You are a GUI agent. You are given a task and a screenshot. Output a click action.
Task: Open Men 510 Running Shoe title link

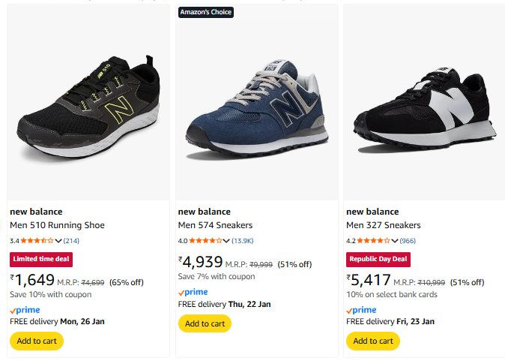(57, 225)
